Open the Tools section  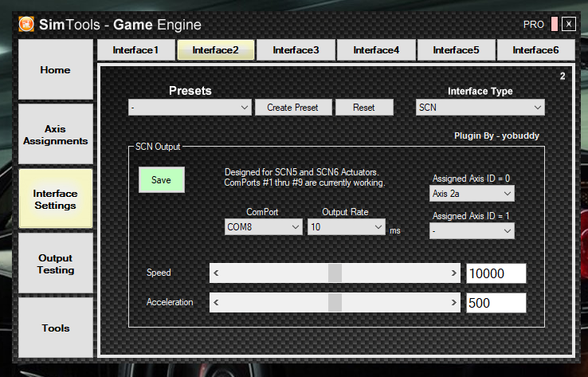(x=56, y=328)
